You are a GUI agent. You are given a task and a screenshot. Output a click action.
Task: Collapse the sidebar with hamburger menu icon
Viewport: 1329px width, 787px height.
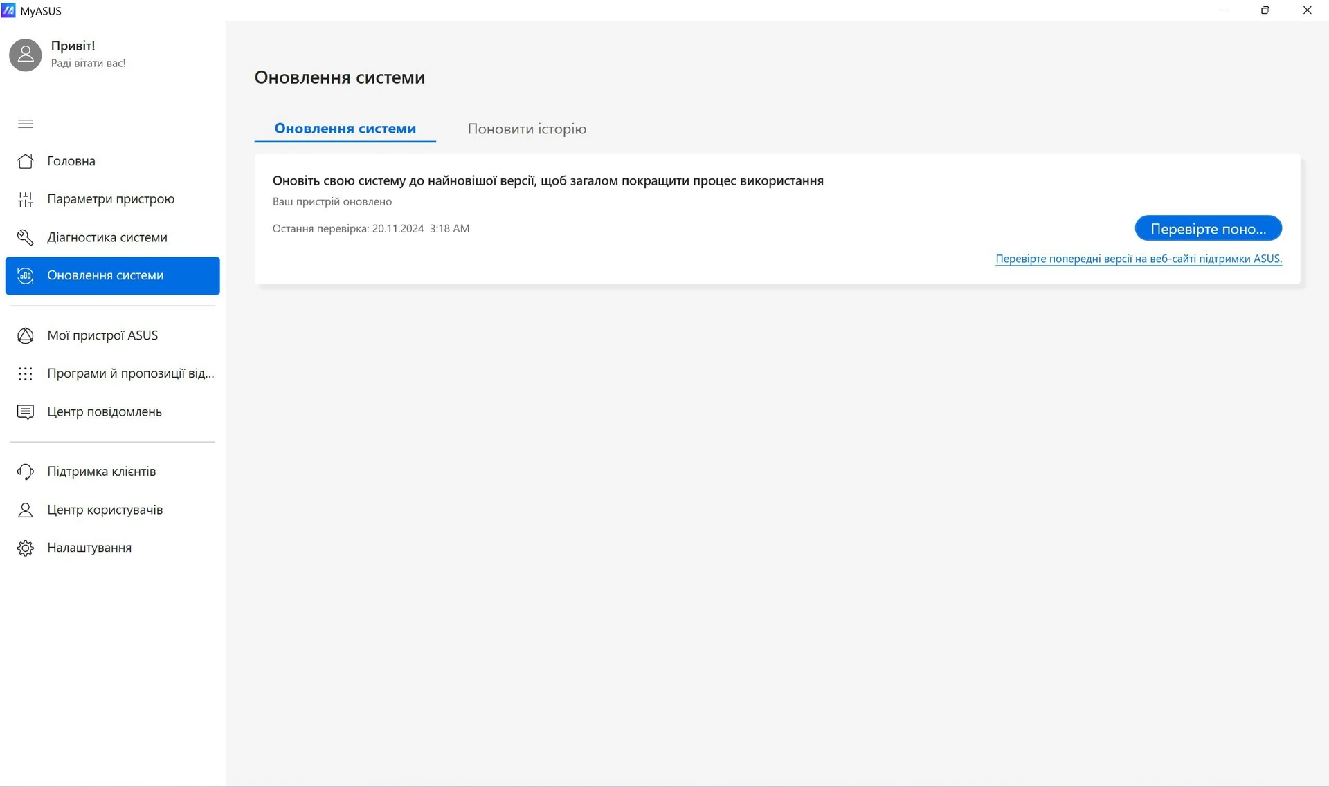[x=26, y=124]
